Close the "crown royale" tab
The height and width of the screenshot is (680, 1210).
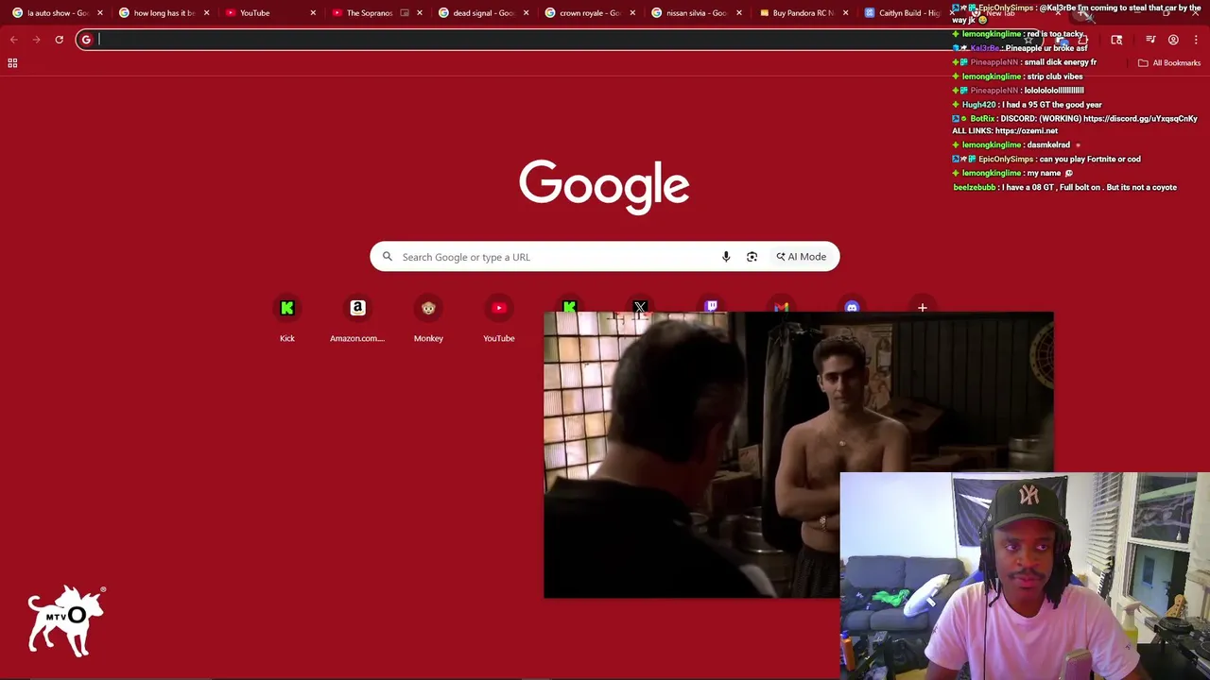tap(632, 13)
